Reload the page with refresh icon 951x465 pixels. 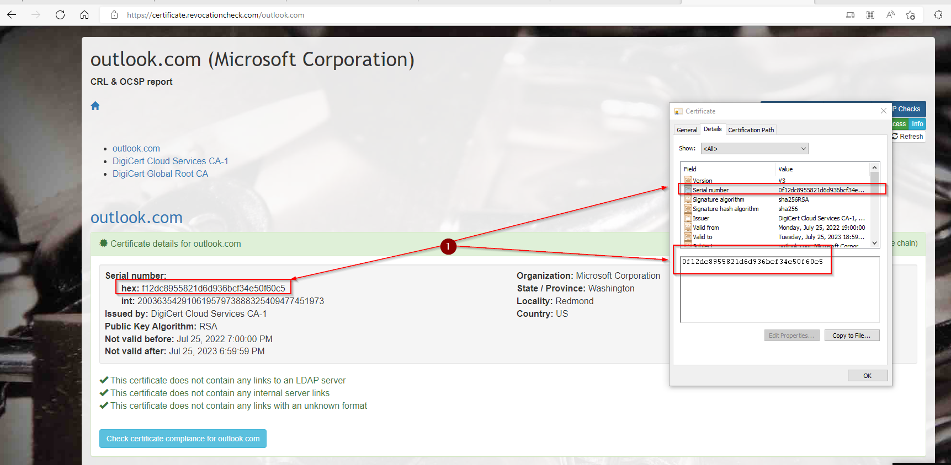[60, 15]
